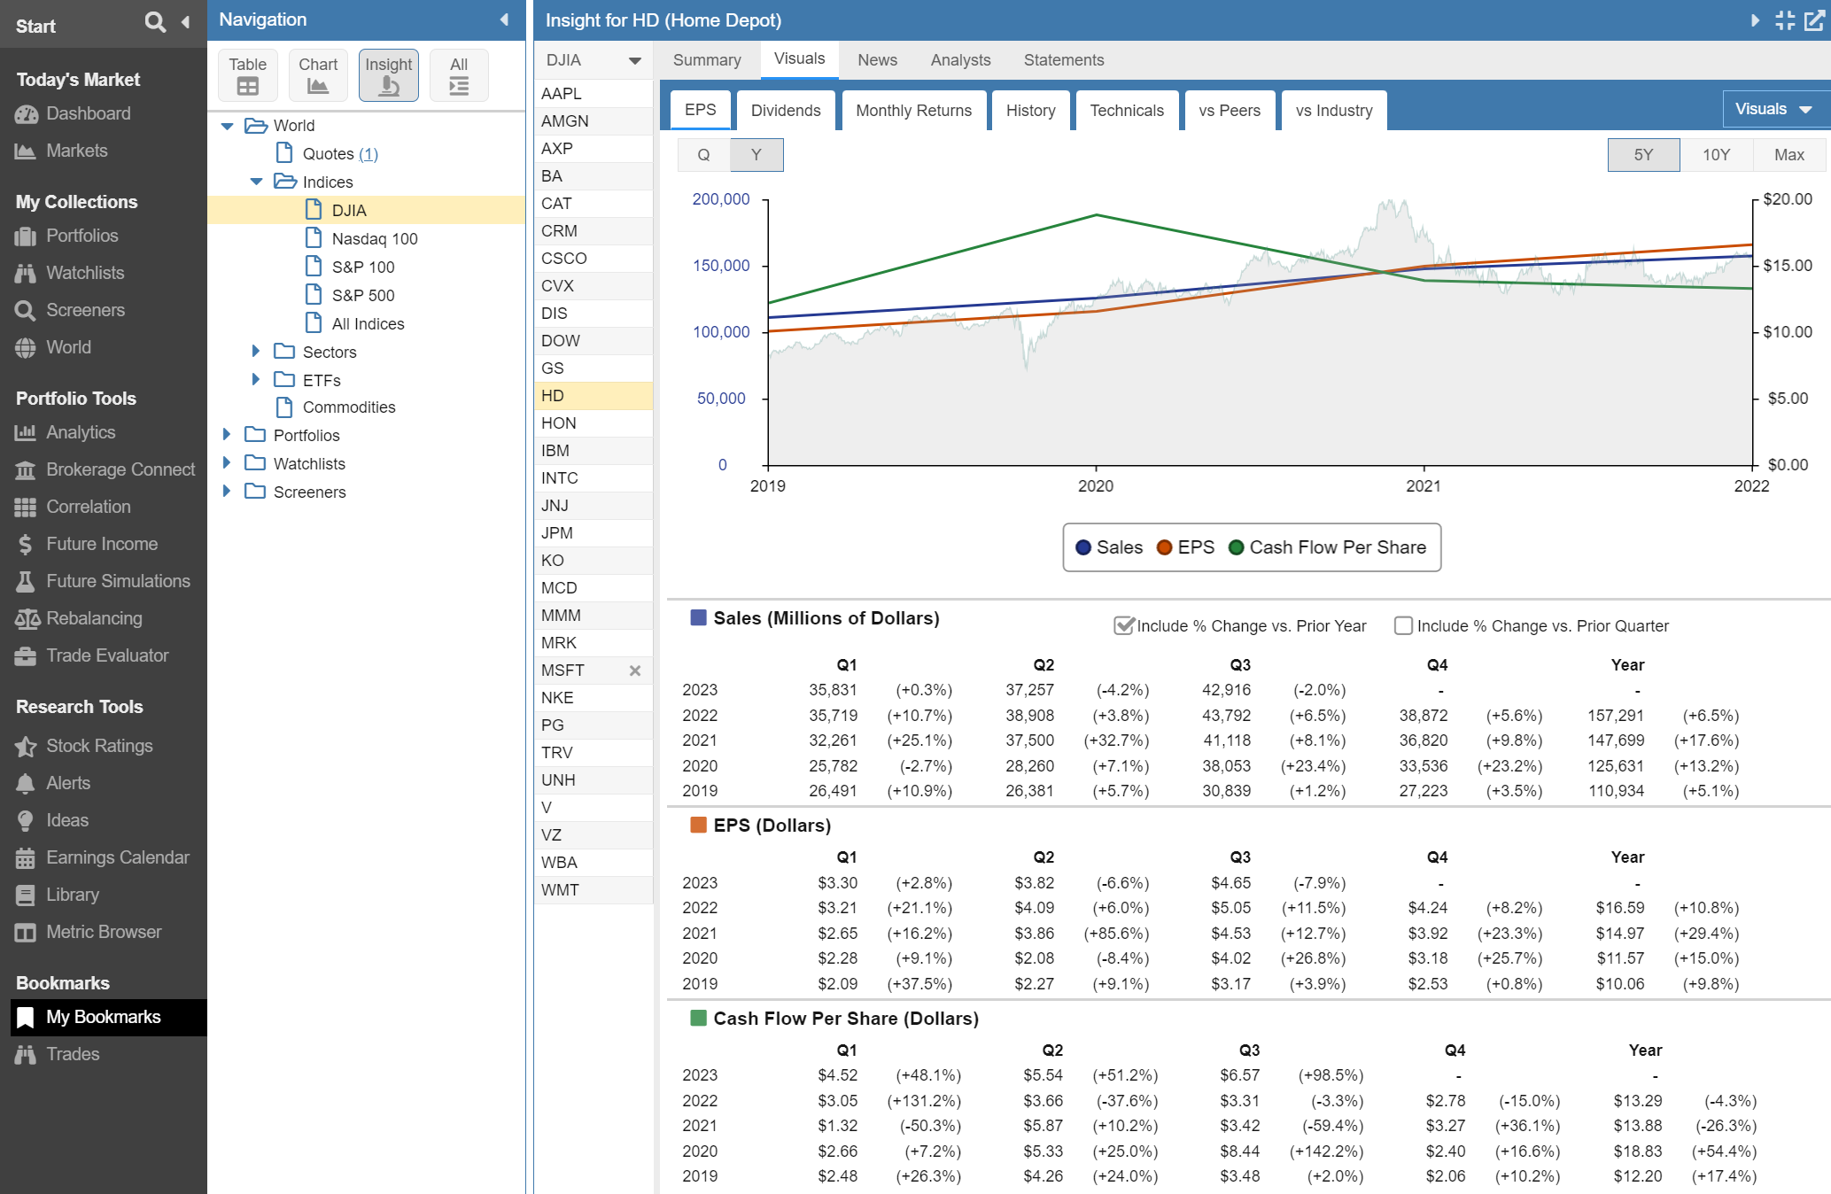Open Future Income tool
1831x1194 pixels.
[102, 544]
